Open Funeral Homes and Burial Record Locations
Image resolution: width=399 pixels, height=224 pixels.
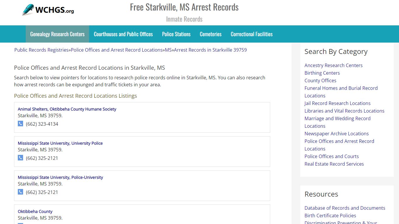[x=341, y=92]
